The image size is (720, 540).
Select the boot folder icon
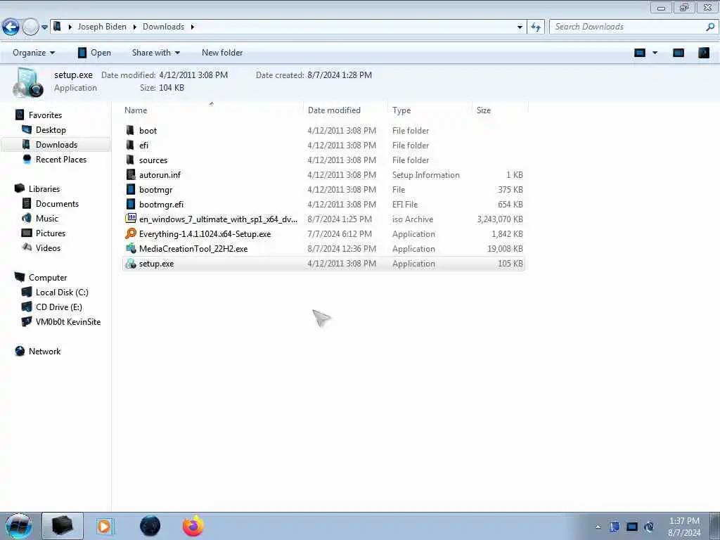point(130,130)
